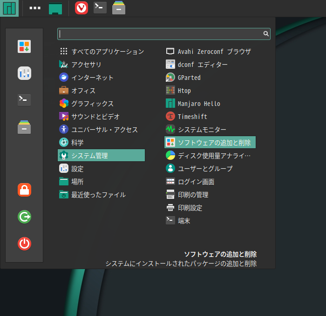Select the グラフィックス category

pyautogui.click(x=92, y=104)
